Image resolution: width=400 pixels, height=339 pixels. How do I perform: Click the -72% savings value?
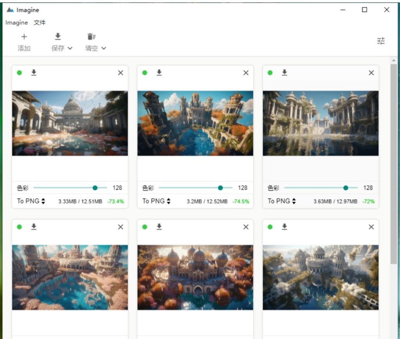pyautogui.click(x=368, y=201)
